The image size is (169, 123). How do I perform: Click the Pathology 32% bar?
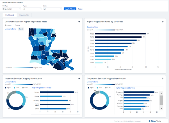click(134, 106)
